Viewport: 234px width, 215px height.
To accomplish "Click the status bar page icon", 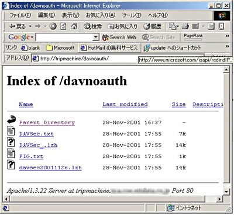I will coord(6,208).
